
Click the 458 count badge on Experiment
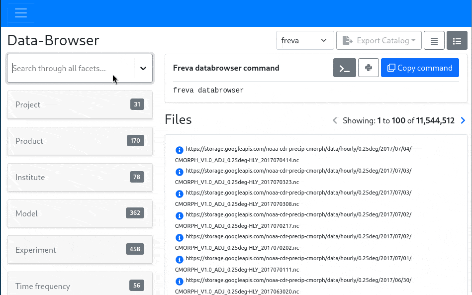click(135, 249)
